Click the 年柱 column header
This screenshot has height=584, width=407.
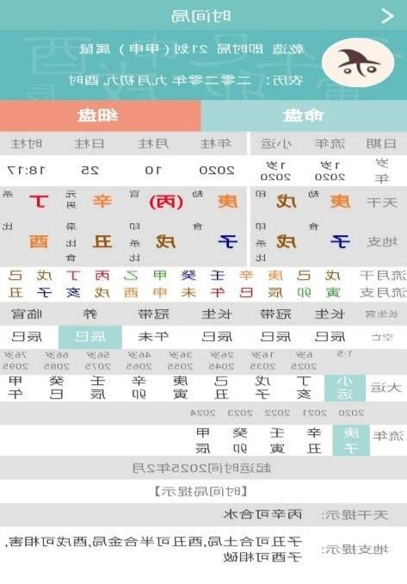click(x=215, y=144)
